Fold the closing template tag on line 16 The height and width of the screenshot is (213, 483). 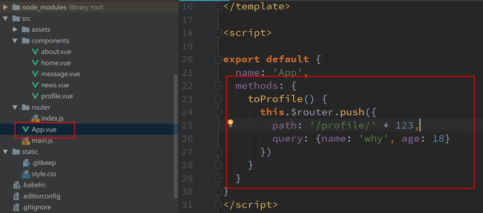[x=218, y=7]
